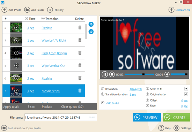Change the 1024x768 resolution setting

tap(136, 89)
